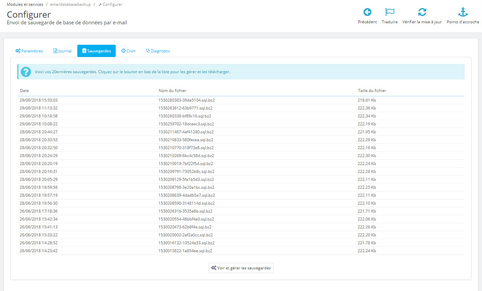Click the Précédent back arrow icon
Viewport: 482px width, 291px height.
coord(368,12)
